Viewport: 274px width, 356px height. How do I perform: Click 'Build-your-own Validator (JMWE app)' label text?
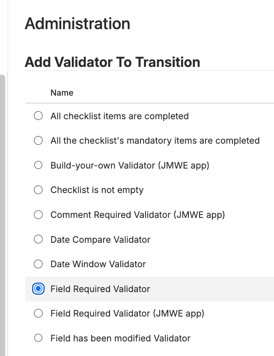pos(130,165)
